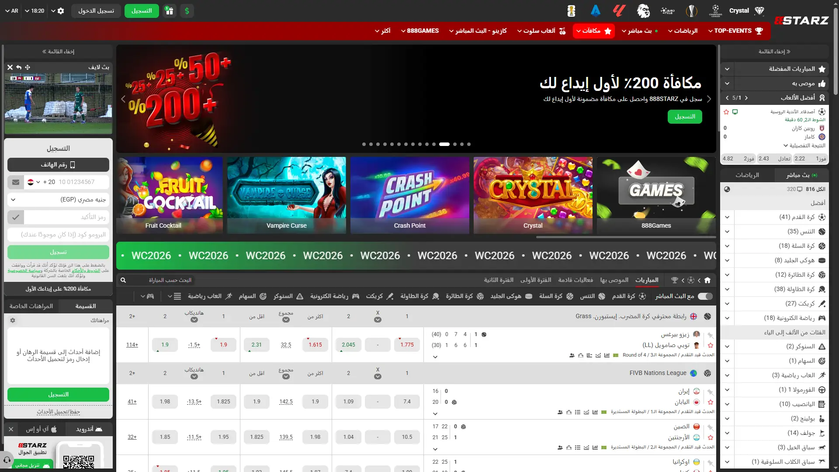Favorite the Rubin Kazan match star

coord(726,112)
